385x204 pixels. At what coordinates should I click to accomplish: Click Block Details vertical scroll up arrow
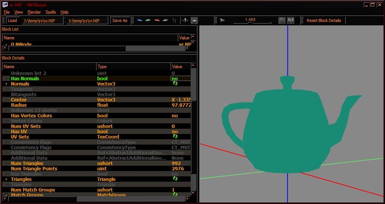click(194, 65)
